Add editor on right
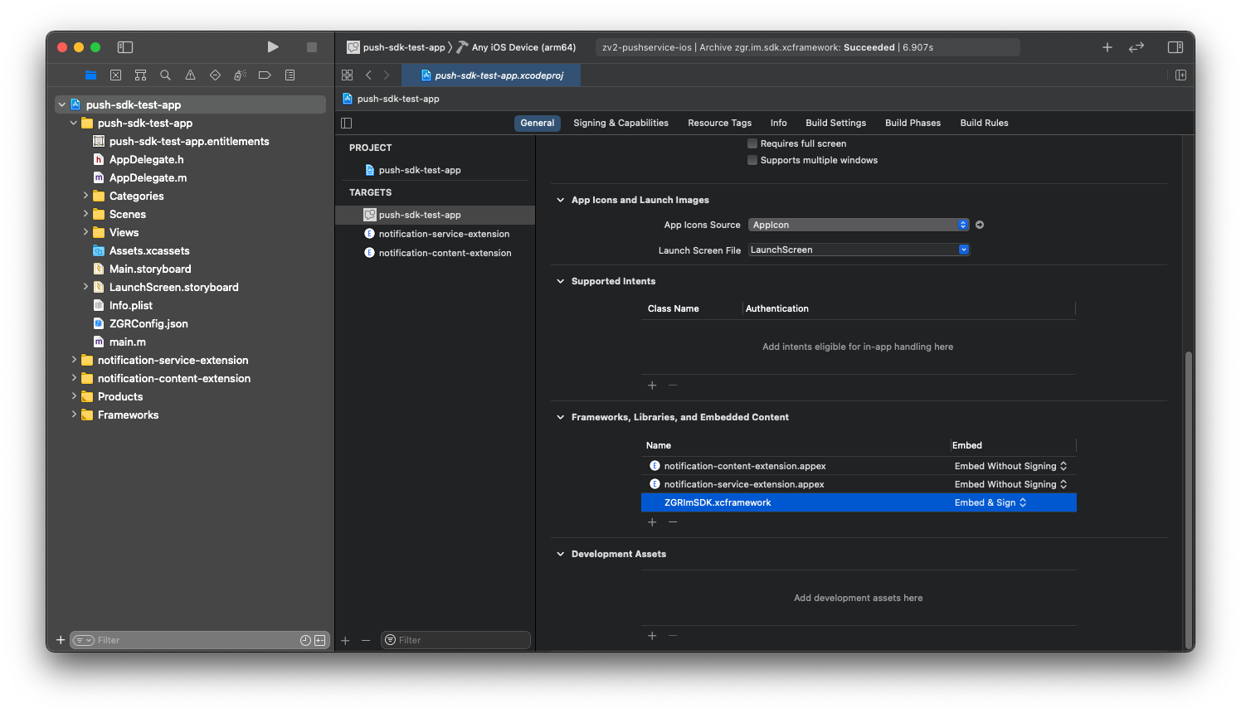 coord(1180,75)
